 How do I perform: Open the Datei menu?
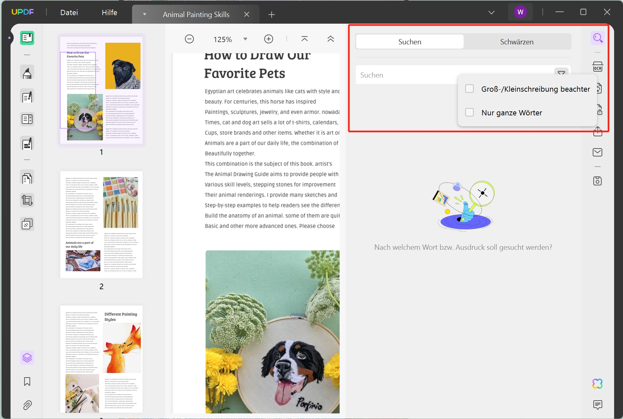pyautogui.click(x=69, y=12)
